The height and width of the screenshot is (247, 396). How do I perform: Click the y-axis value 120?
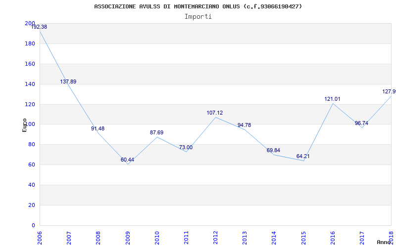pyautogui.click(x=30, y=104)
